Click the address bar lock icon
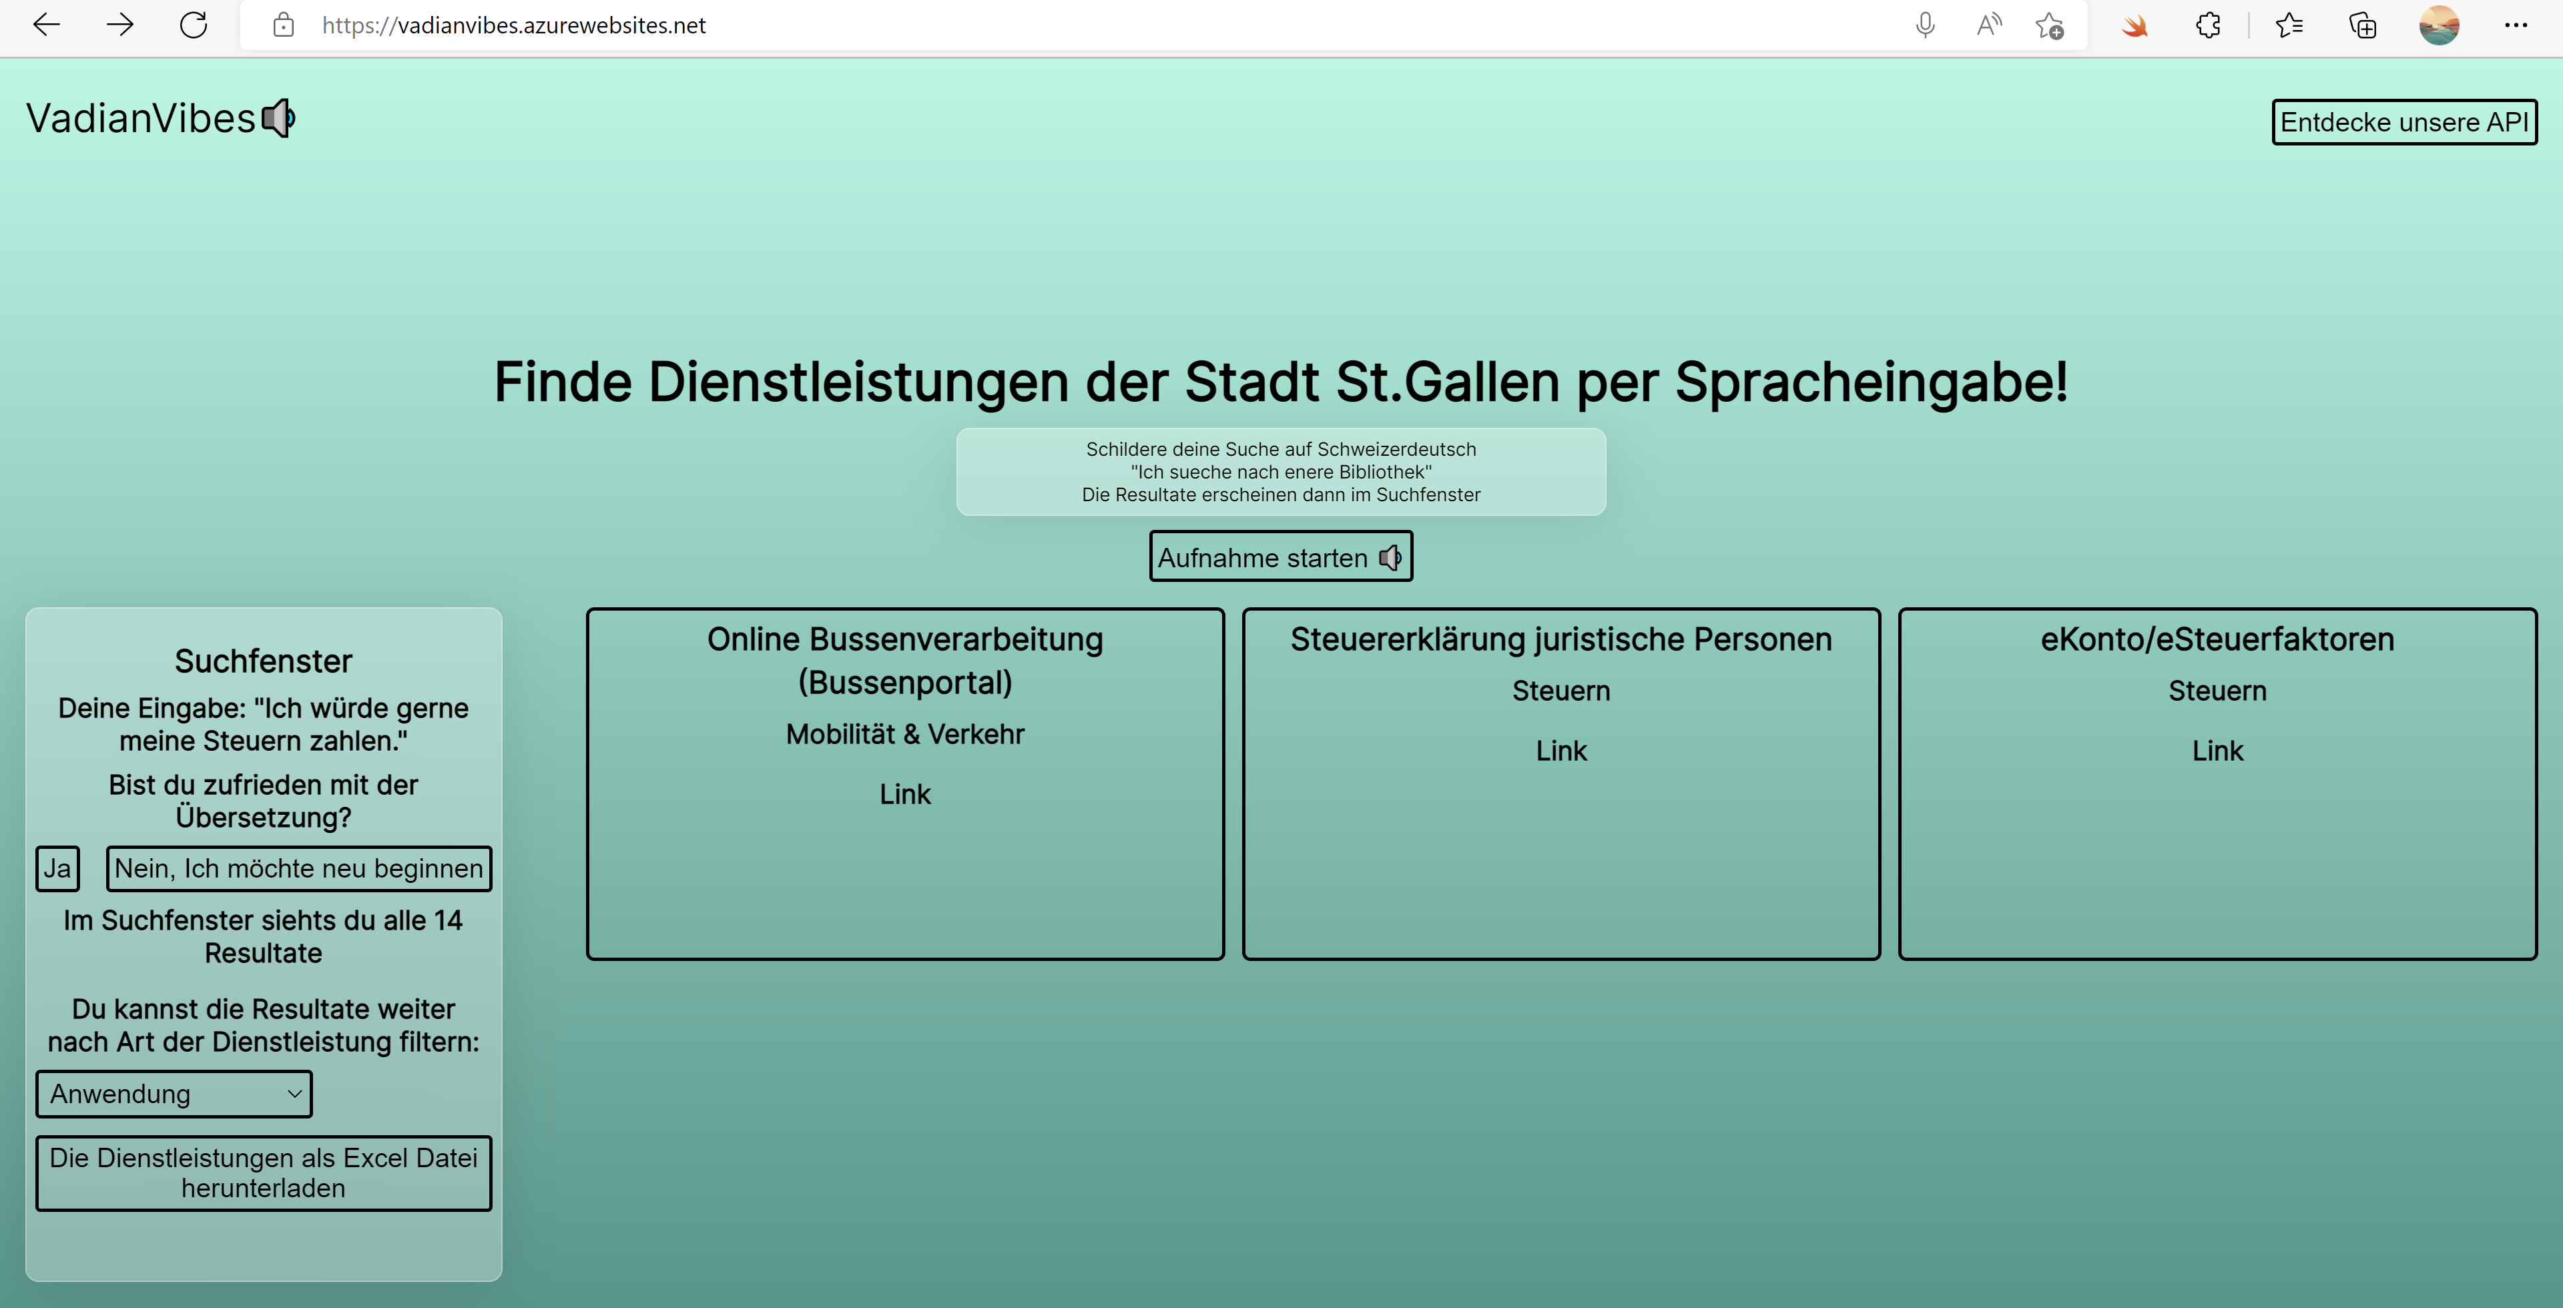This screenshot has height=1308, width=2563. click(284, 25)
